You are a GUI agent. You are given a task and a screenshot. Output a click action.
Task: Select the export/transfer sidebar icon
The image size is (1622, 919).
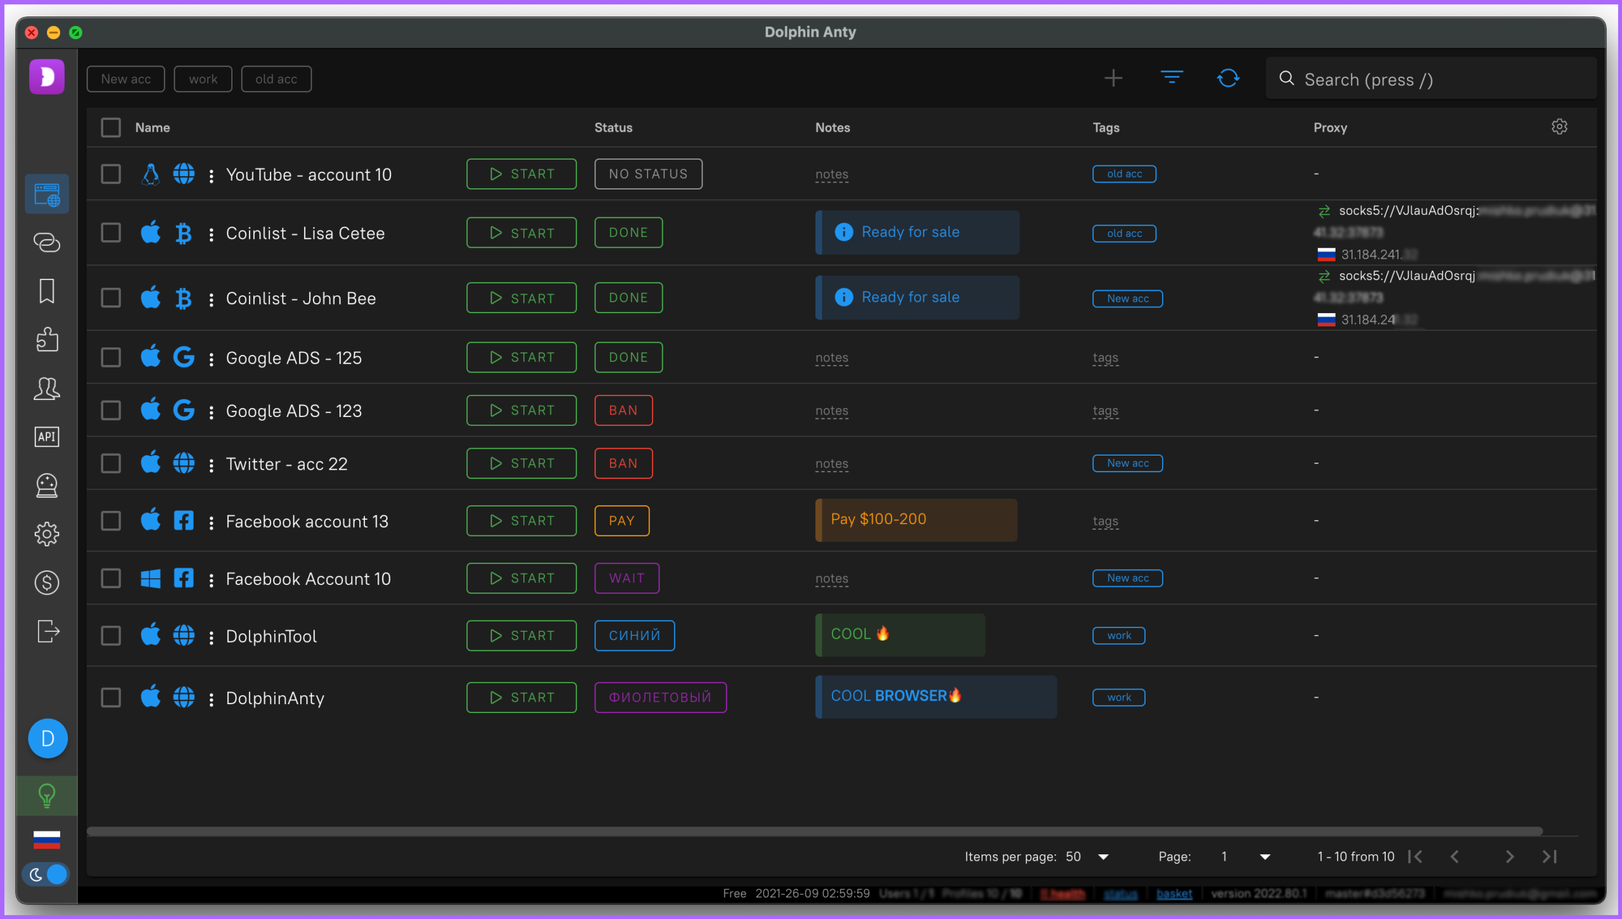(48, 632)
